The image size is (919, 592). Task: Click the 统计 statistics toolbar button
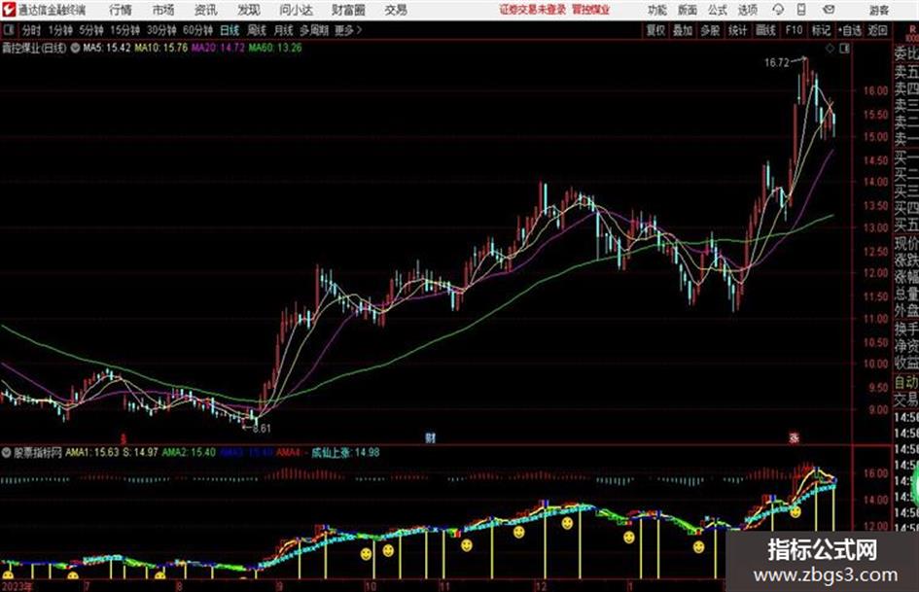738,30
